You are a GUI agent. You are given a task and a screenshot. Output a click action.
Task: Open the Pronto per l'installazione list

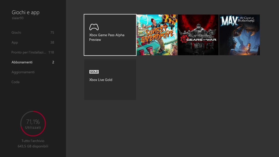(29, 52)
